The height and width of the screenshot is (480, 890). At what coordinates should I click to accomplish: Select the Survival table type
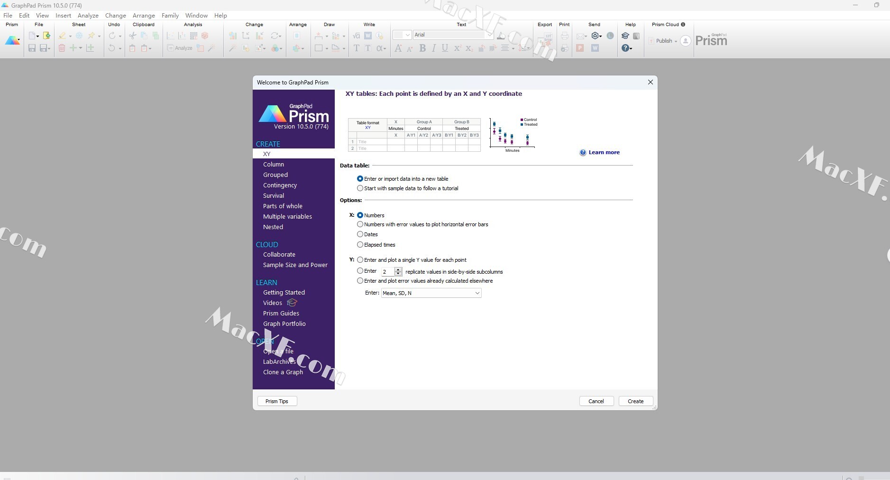(x=274, y=196)
